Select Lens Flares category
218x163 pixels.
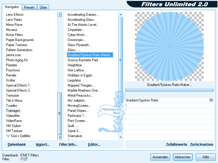pyautogui.click(x=14, y=20)
